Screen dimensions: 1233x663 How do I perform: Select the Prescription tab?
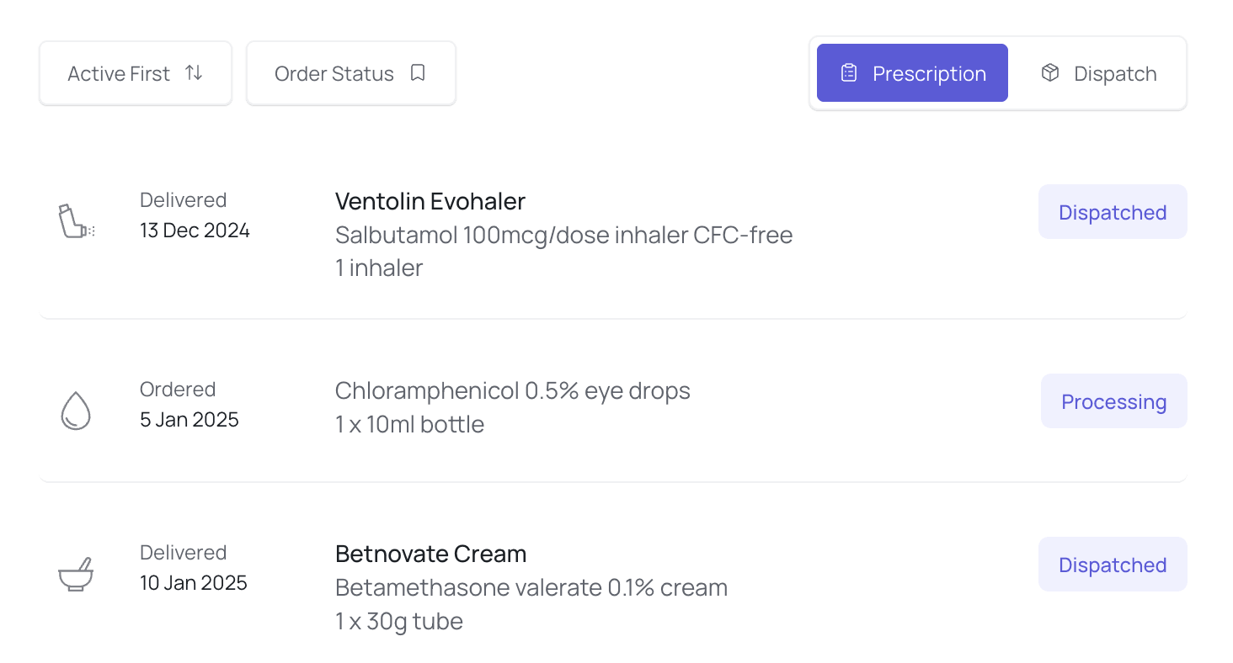[911, 73]
